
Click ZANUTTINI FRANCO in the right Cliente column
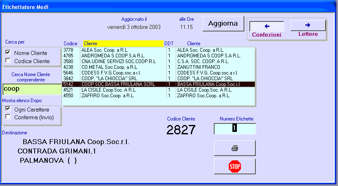(199, 67)
